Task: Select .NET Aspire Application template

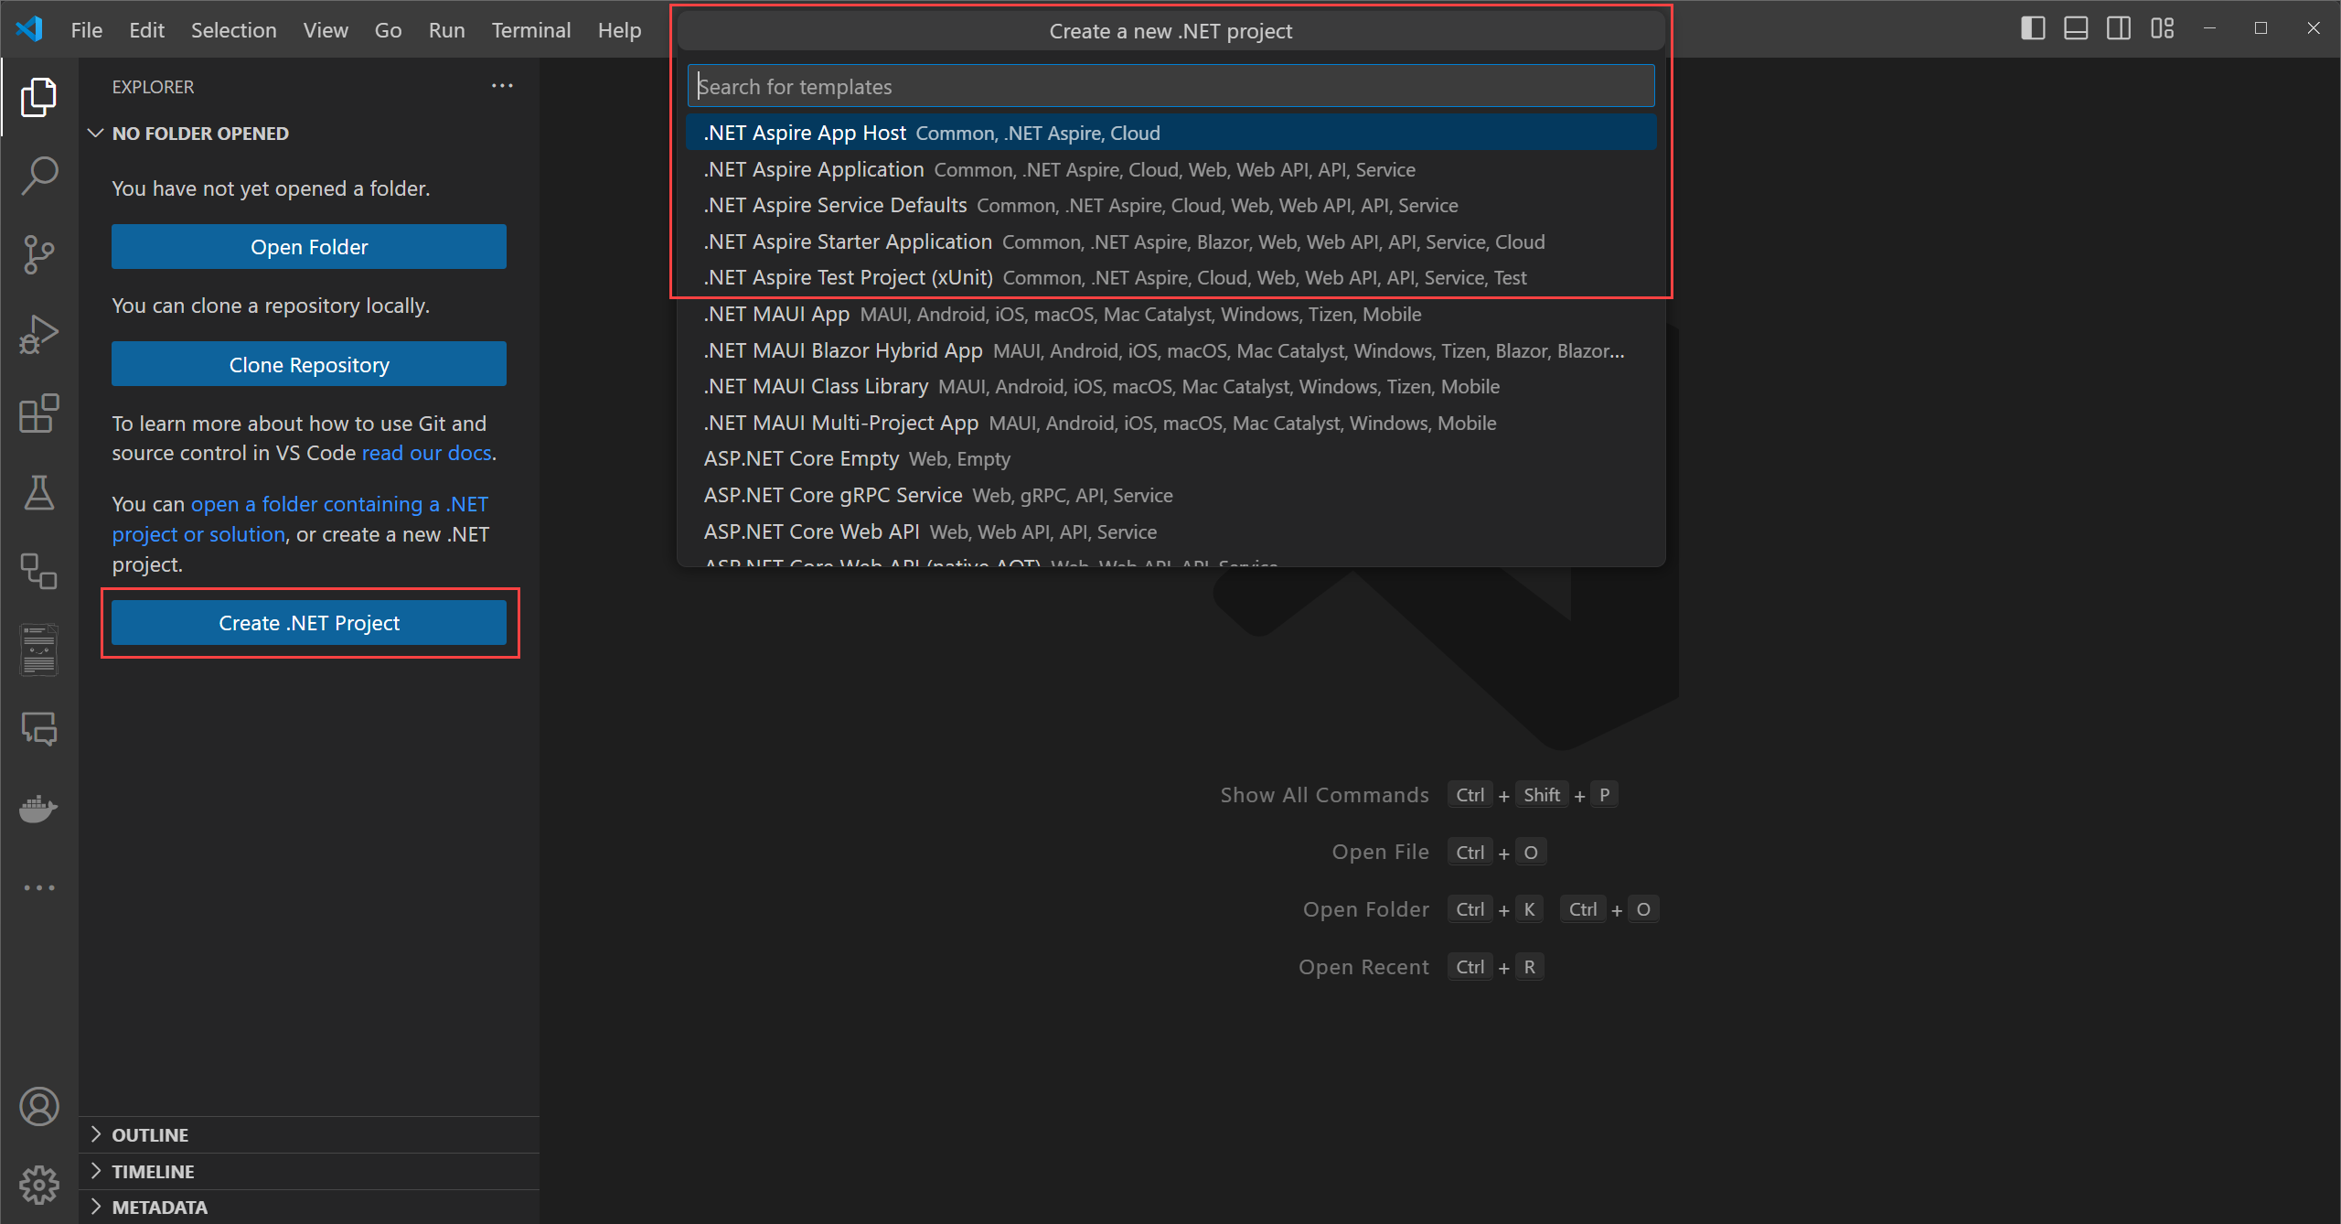Action: pyautogui.click(x=1170, y=170)
